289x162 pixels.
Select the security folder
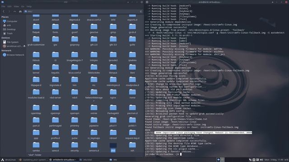pos(75,147)
